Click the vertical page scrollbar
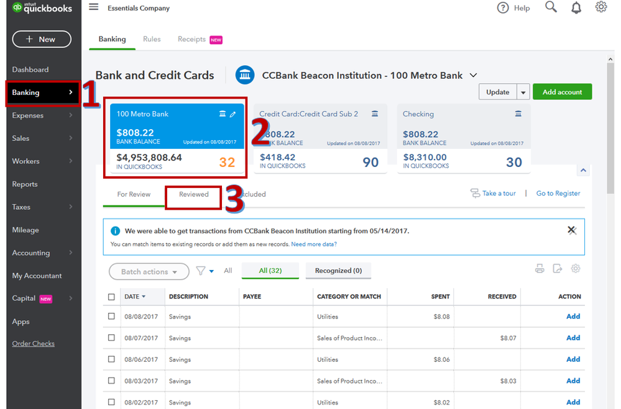621x409 pixels. (610, 128)
